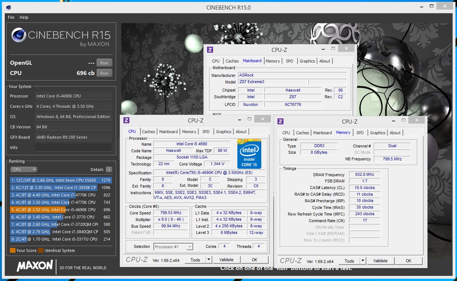Select highlighted i5-4690K ranking entry 696
The height and width of the screenshot is (281, 457).
(x=61, y=210)
